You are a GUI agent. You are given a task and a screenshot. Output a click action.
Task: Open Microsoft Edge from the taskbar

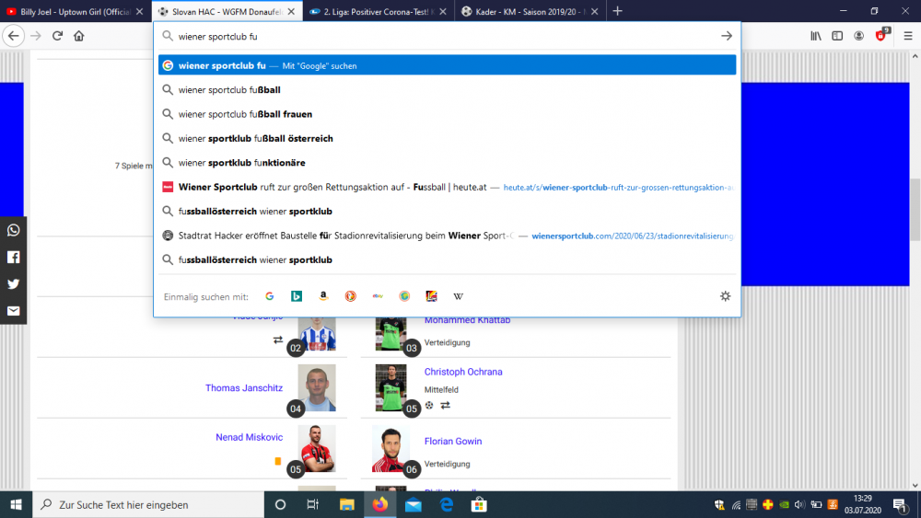click(x=447, y=504)
